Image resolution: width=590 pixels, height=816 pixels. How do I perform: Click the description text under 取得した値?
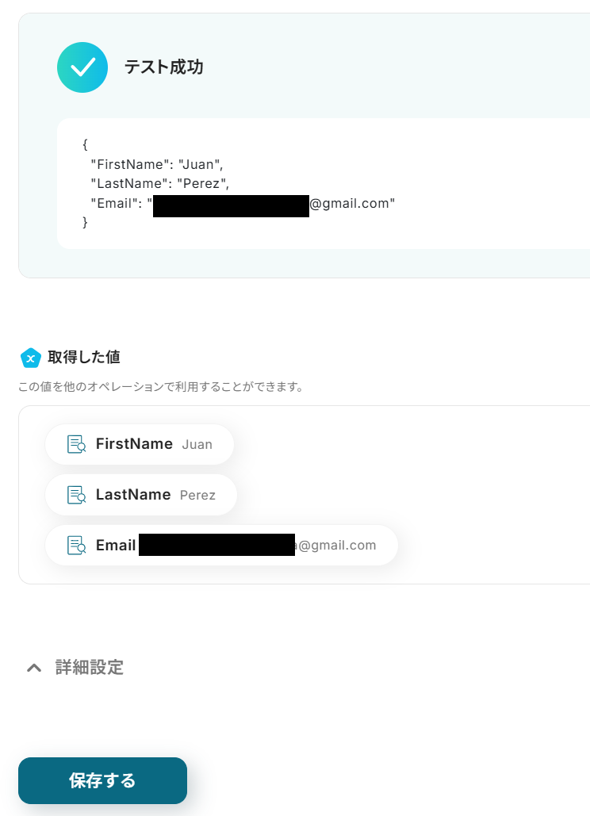pos(161,388)
